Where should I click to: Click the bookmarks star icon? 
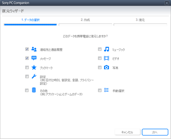pyautogui.click(x=34, y=67)
